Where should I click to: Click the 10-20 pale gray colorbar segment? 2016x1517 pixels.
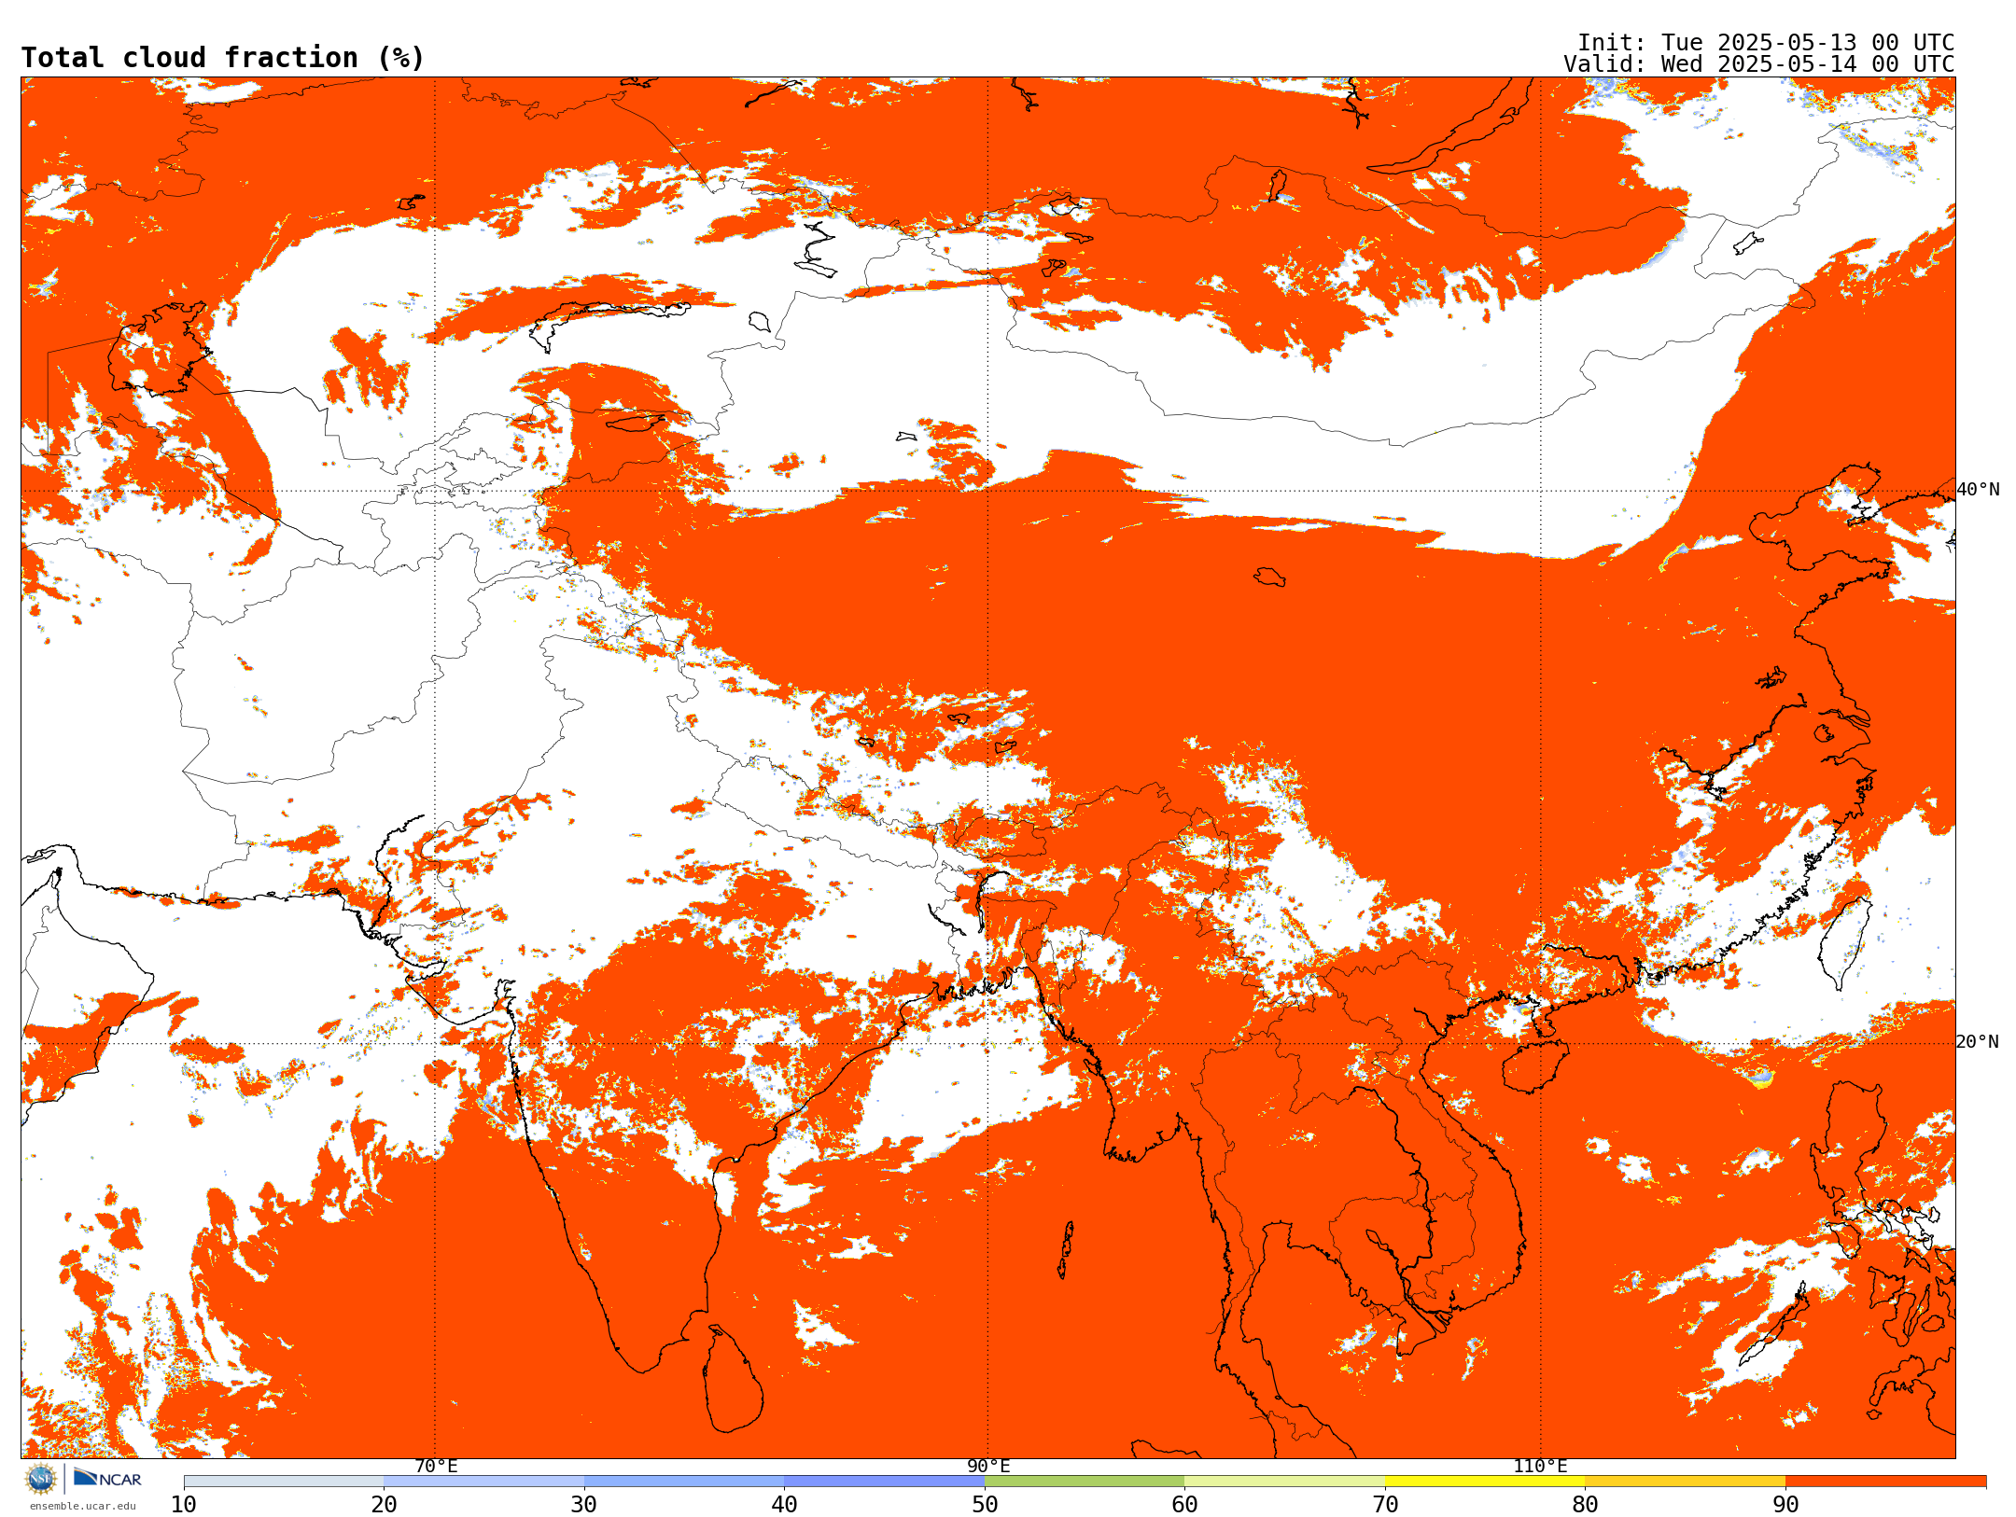pos(284,1482)
